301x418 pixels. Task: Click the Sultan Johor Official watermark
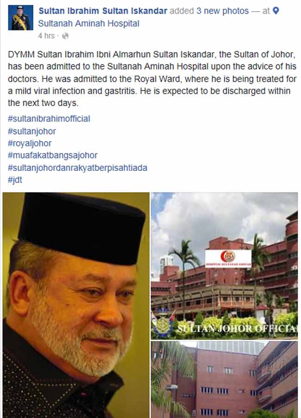237,328
